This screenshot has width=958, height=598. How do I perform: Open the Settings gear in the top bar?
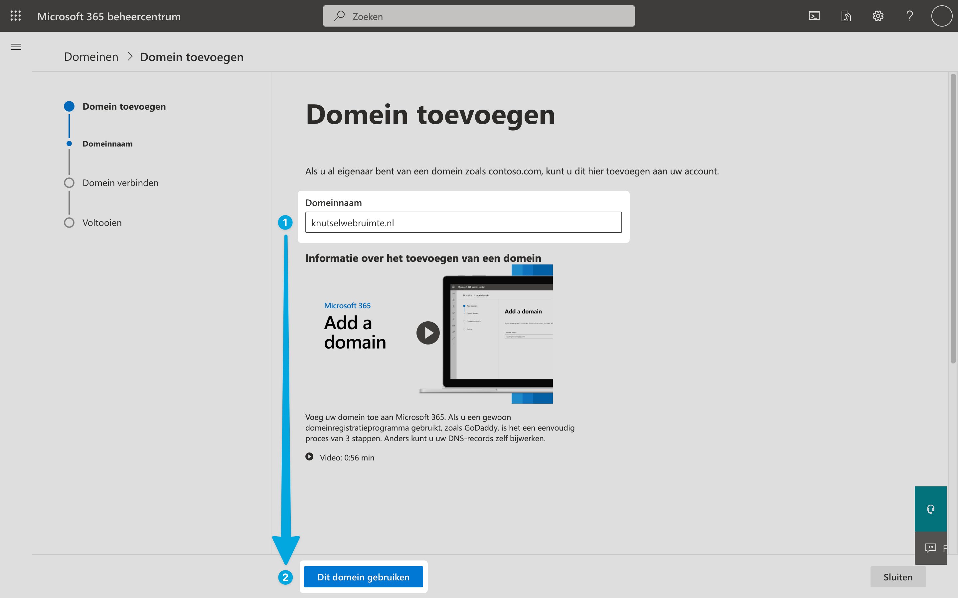point(878,16)
